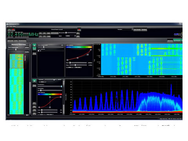
Task: Click the red record icon in top center
Action: (x=79, y=29)
